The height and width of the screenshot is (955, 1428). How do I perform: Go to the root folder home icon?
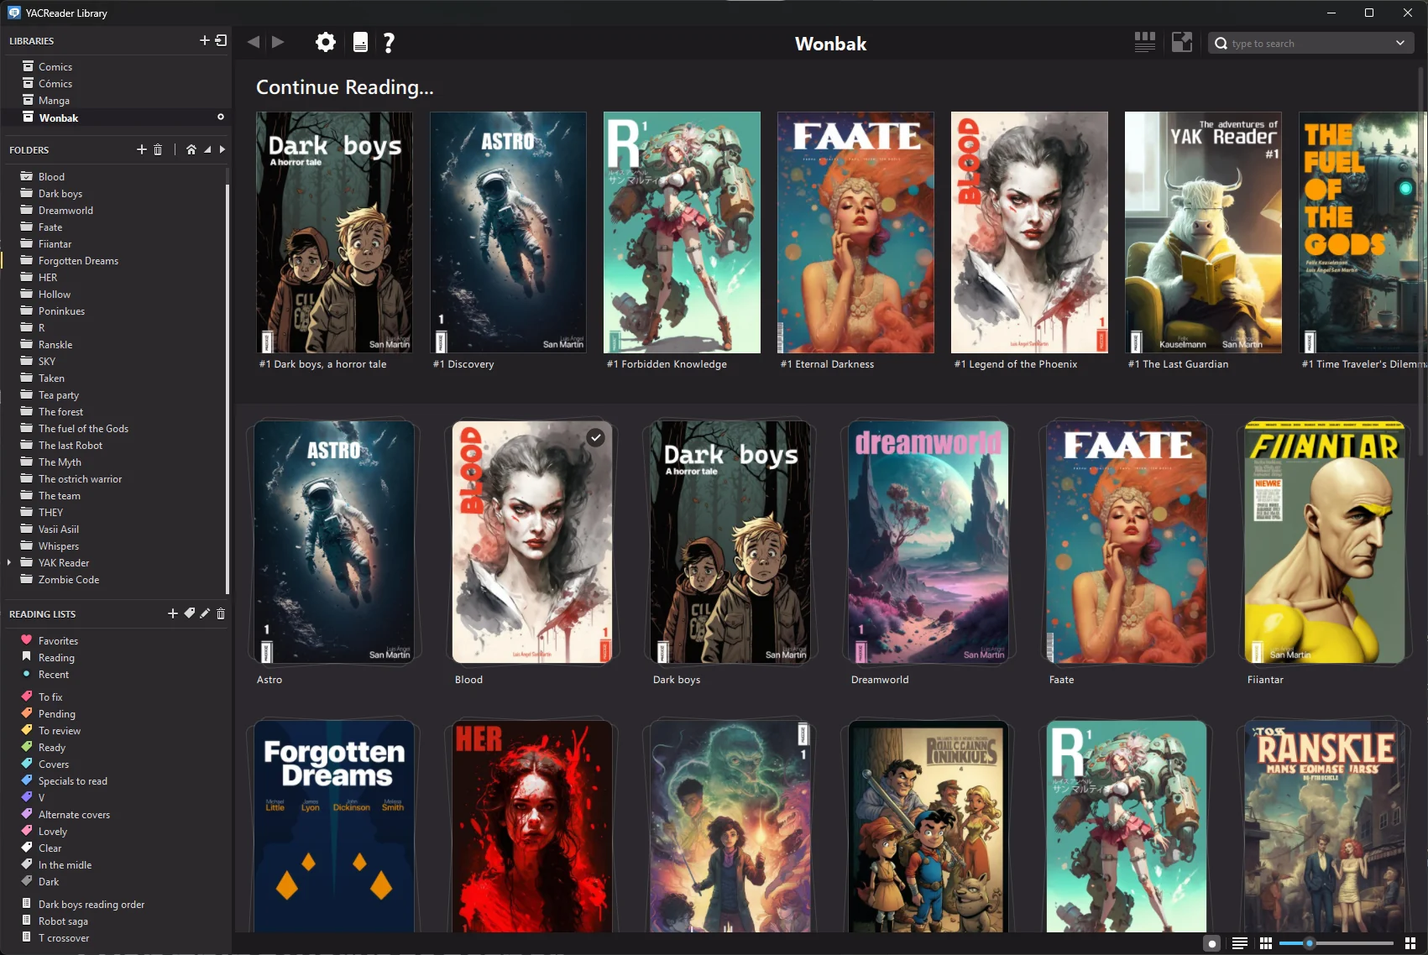point(191,149)
